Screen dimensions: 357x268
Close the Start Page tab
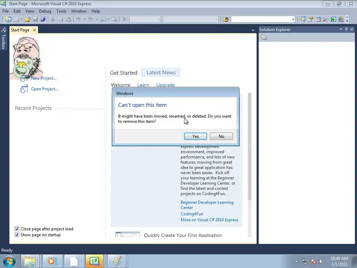point(35,30)
